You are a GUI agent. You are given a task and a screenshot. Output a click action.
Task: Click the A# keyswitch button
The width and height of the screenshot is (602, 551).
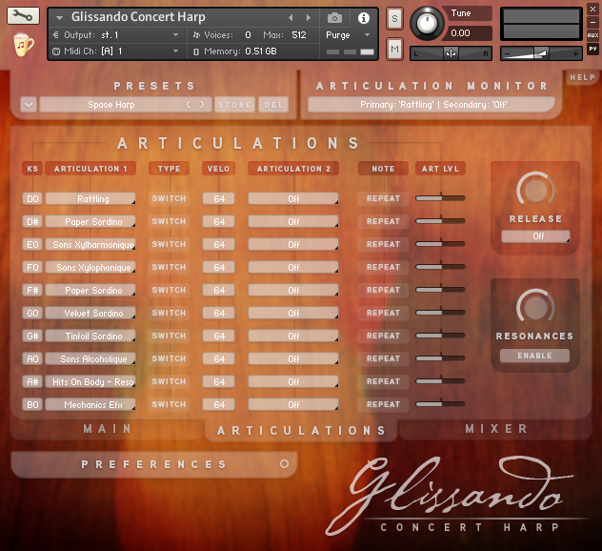tap(32, 381)
